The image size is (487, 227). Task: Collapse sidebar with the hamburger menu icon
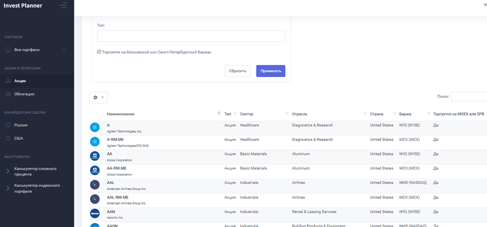[62, 5]
